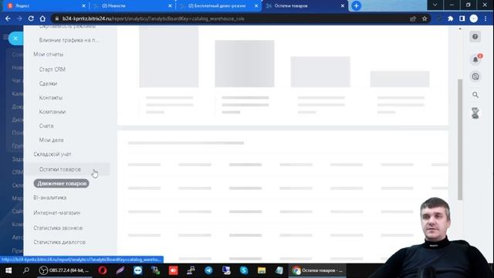
Task: Open the Старт CRM report
Action: click(x=52, y=69)
